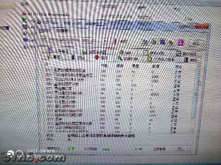Click the next refresh progress bar
Image resolution: width=221 pixels, height=165 pixels.
tap(106, 149)
